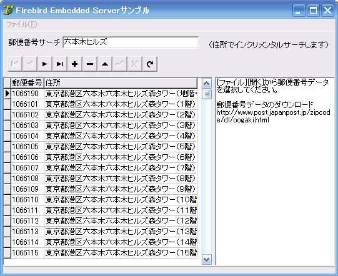Select the cell 1066115
The height and width of the screenshot is (276, 338).
click(27, 253)
